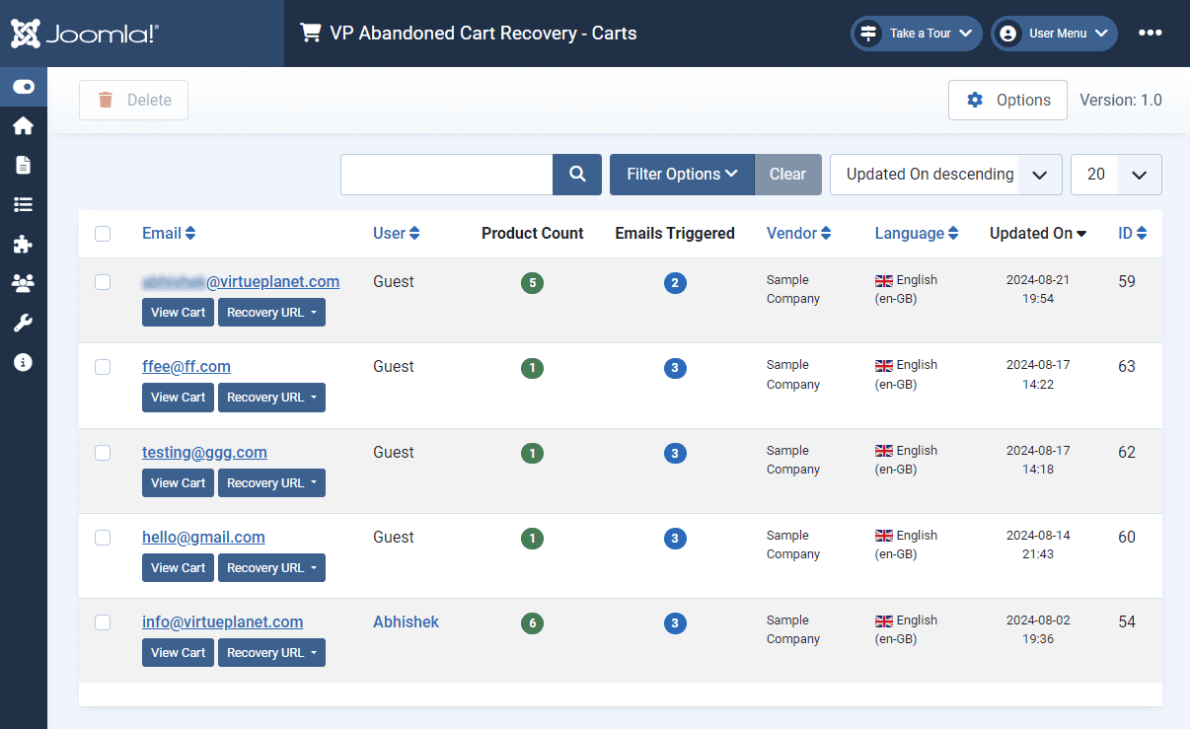Open the three-dots more menu in header

pos(1150,33)
